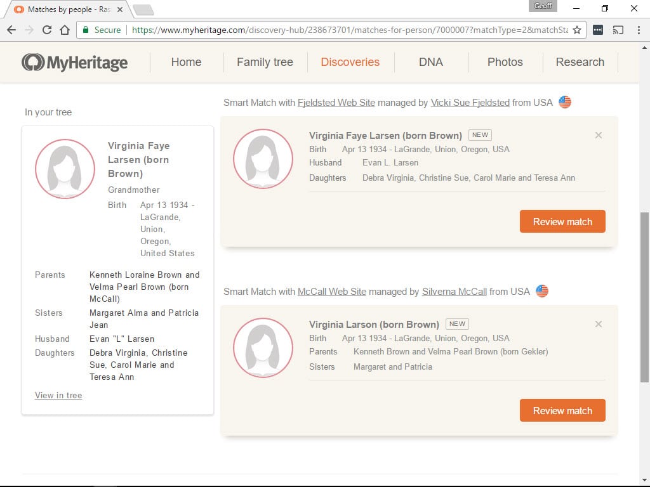Click 'Evan L. Larsen' husband text
The width and height of the screenshot is (650, 487).
(390, 163)
